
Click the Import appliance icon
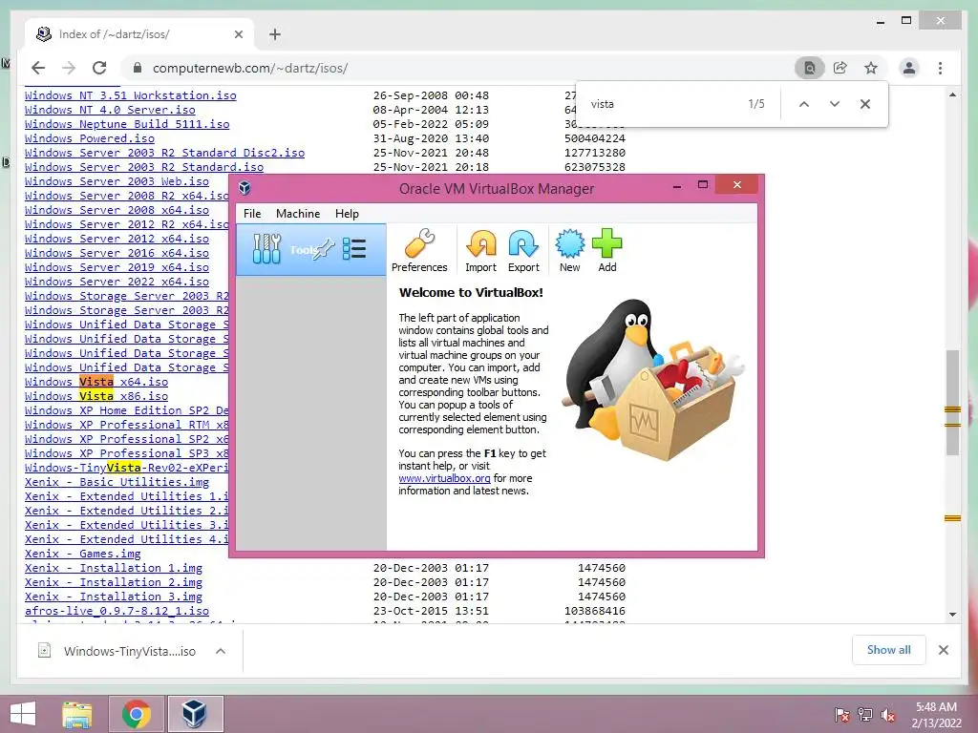tap(481, 243)
